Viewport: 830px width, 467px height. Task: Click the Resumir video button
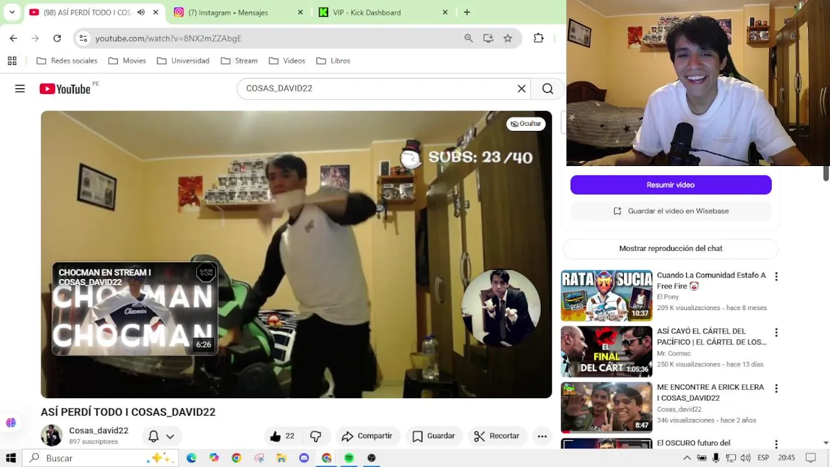pos(670,185)
